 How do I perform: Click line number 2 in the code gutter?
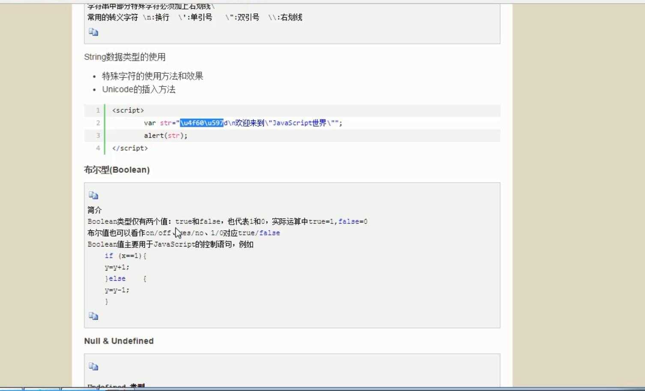(x=98, y=123)
